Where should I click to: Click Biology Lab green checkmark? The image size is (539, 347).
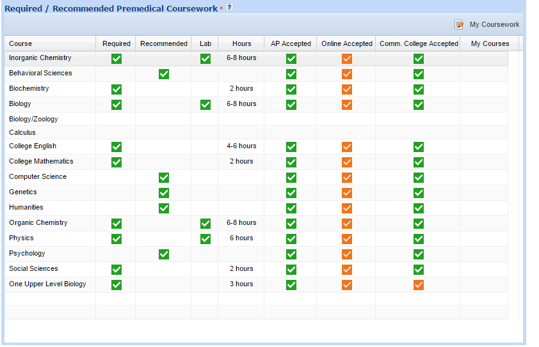pos(205,105)
